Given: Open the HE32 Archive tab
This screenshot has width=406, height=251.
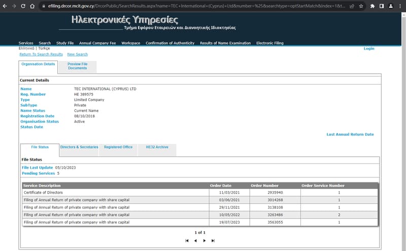Looking at the screenshot, I should pos(157,147).
